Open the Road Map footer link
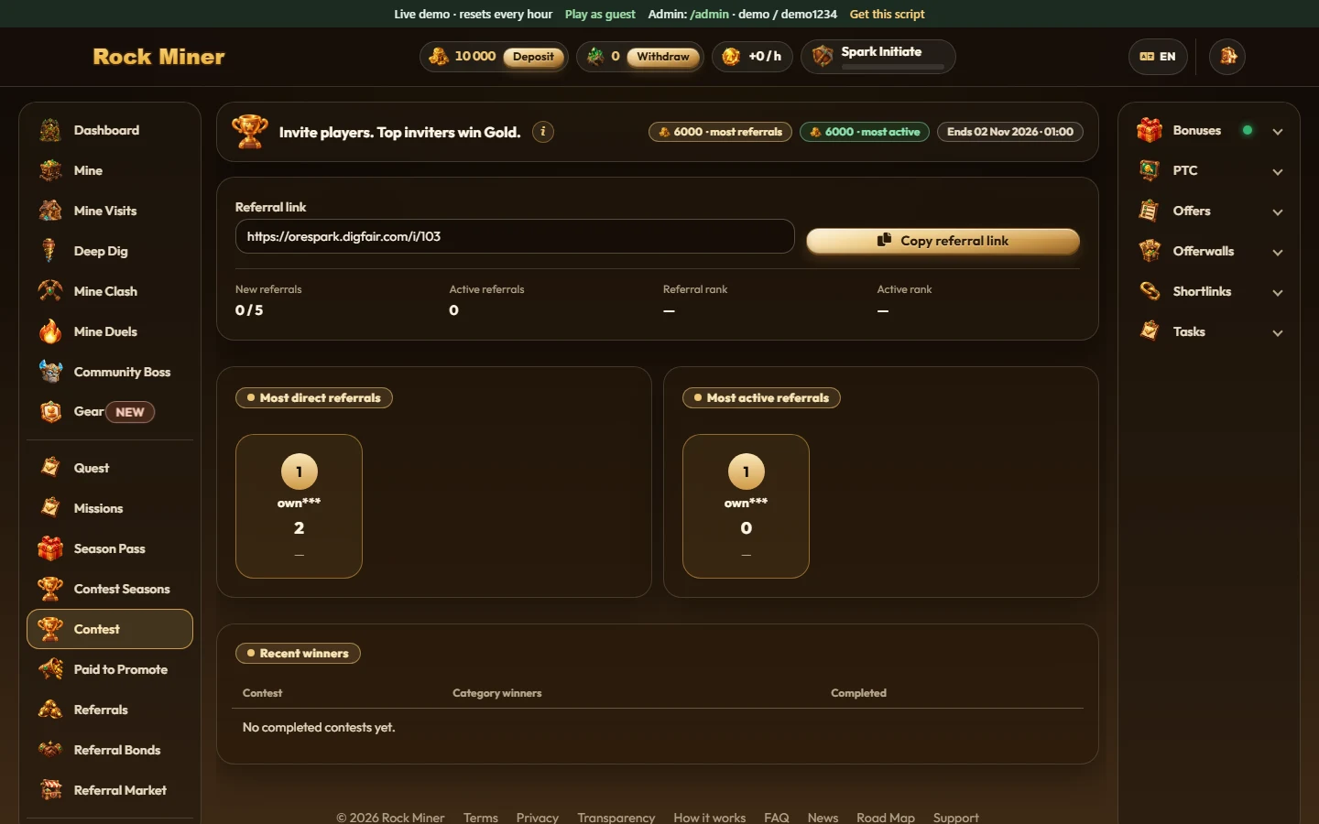The image size is (1319, 824). point(886,818)
